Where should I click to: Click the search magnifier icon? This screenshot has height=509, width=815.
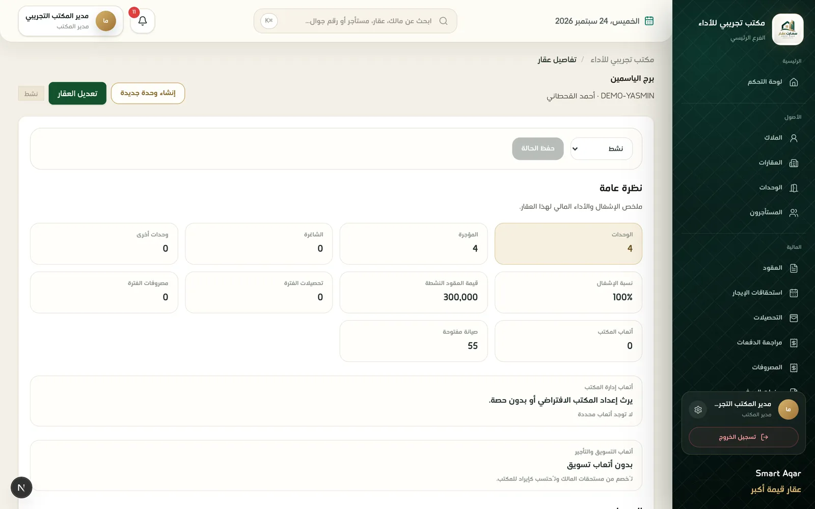pyautogui.click(x=443, y=21)
